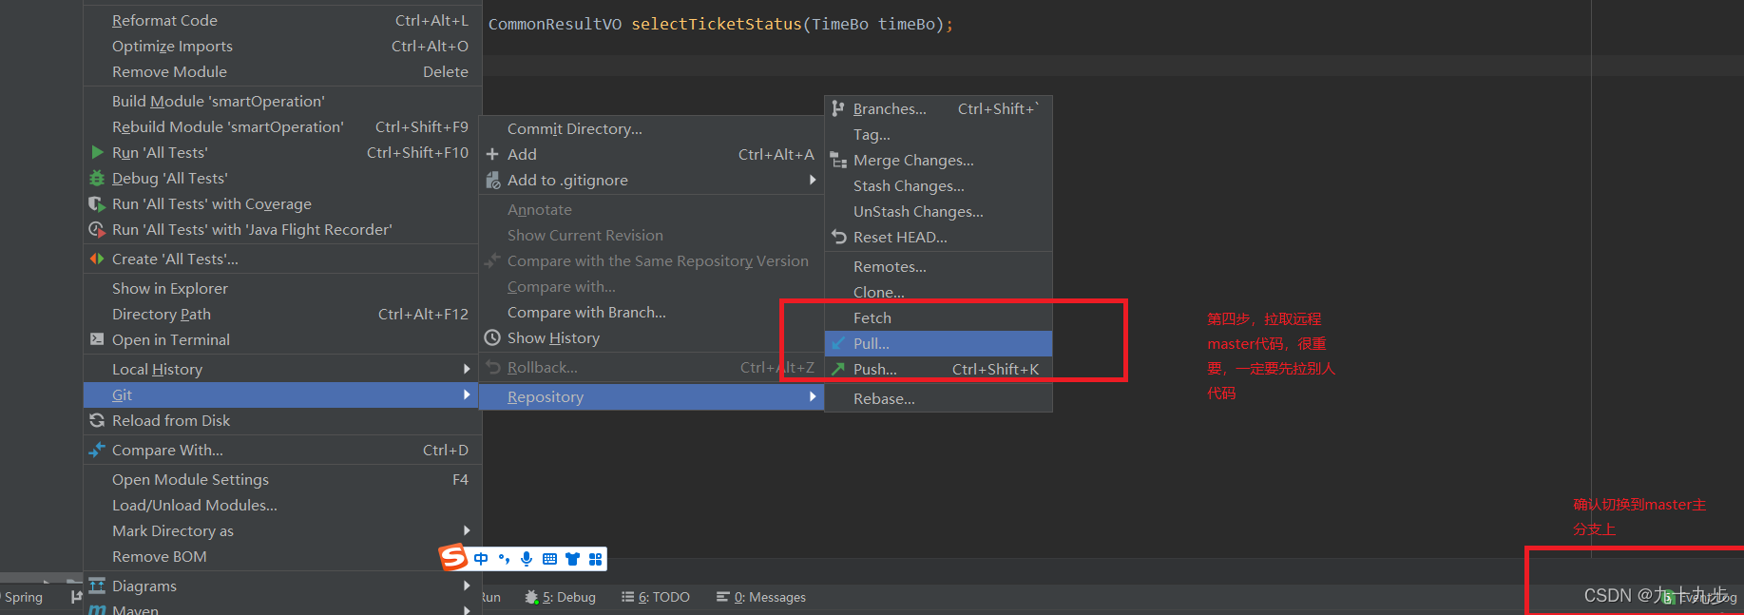
Task: Click the Merge Changes icon
Action: click(838, 160)
